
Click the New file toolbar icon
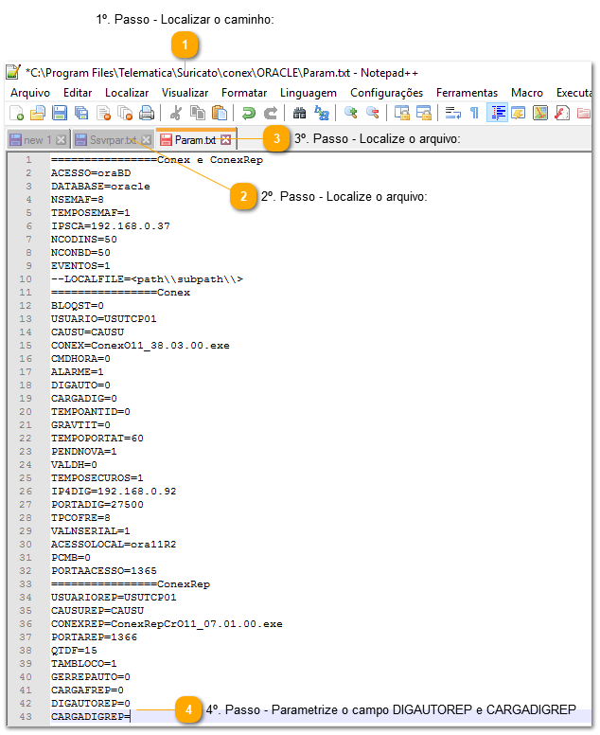[x=16, y=113]
